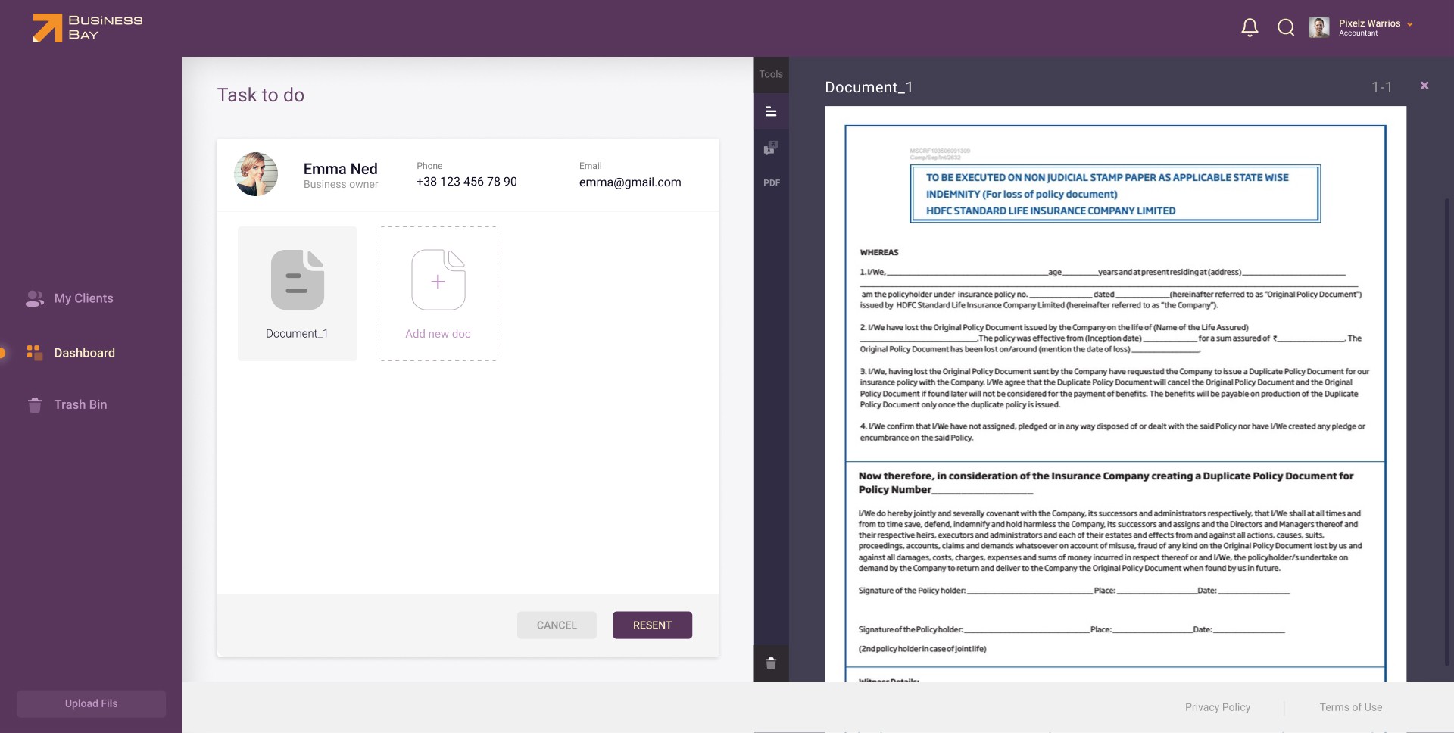Click the Dashboard grid icon

tap(34, 352)
